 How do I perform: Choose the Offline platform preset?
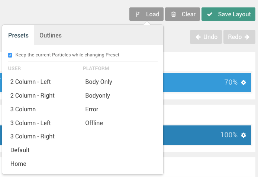(94, 123)
